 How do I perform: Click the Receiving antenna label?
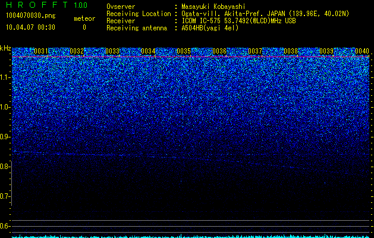137,28
